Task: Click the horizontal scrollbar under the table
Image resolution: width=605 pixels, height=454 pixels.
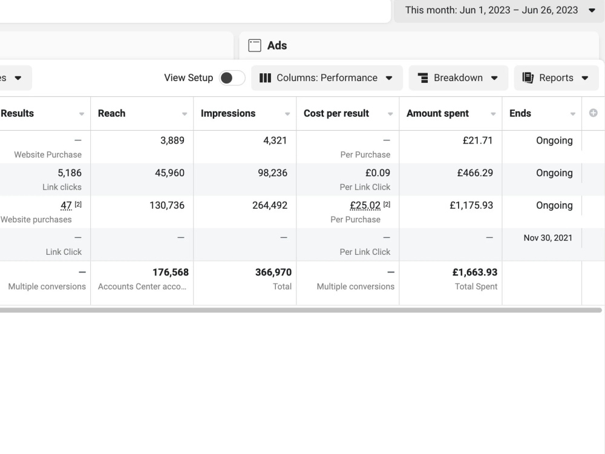Action: click(301, 310)
